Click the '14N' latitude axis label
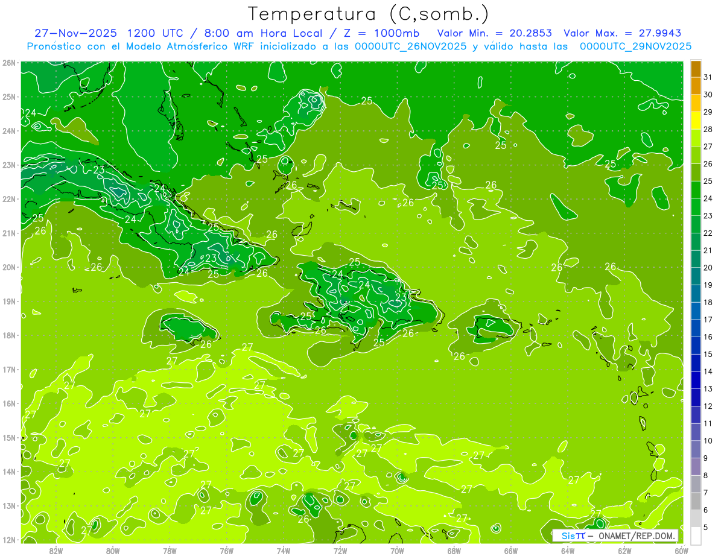 [x=9, y=472]
